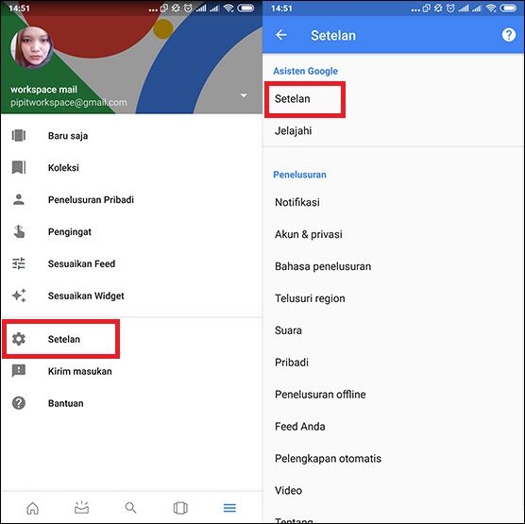Tap Wi-Fi icon in right status bar
525x524 pixels.
pos(491,8)
